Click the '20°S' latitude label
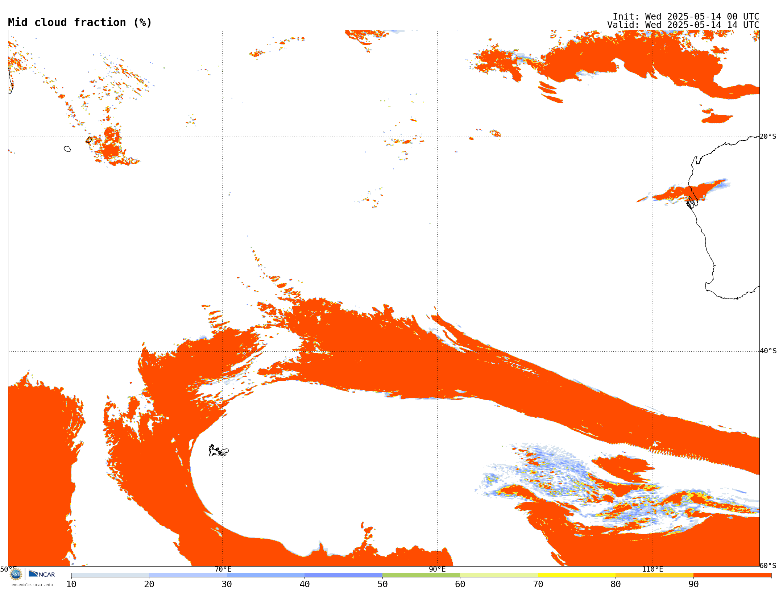The height and width of the screenshot is (589, 783). pyautogui.click(x=768, y=137)
